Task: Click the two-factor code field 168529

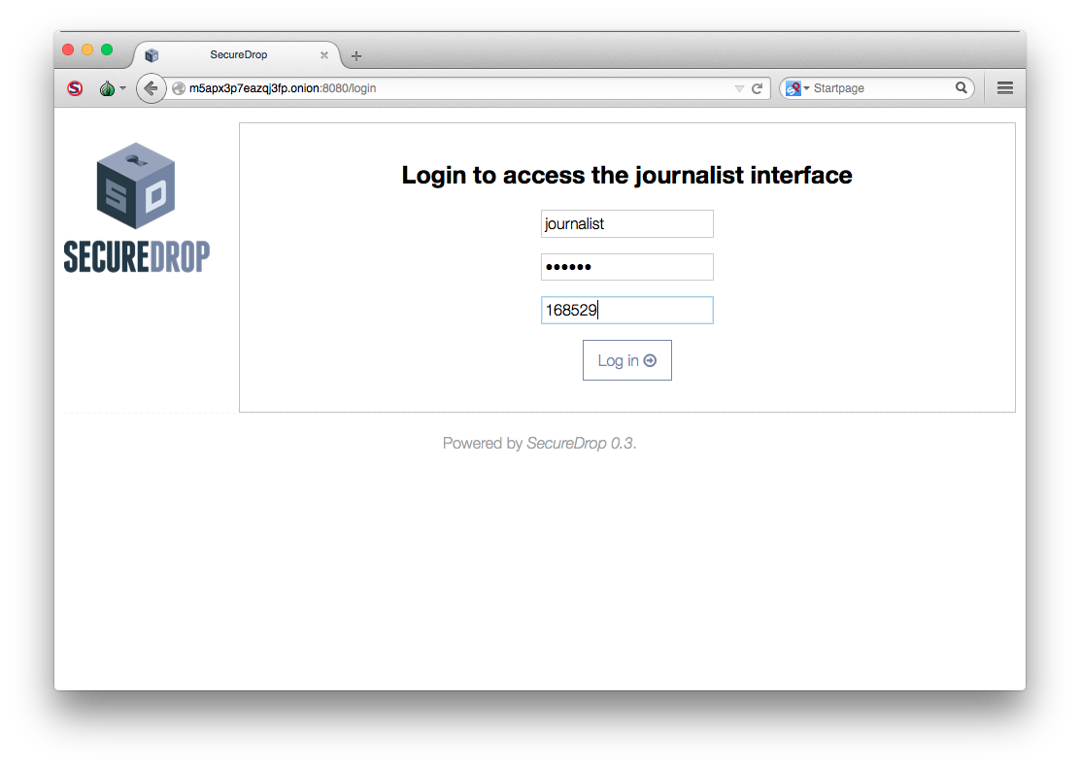Action: click(x=626, y=310)
